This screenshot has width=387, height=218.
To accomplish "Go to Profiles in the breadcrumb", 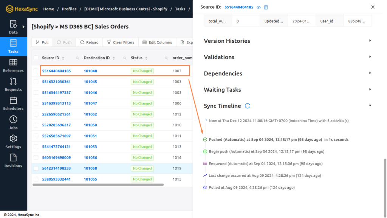I will click(69, 9).
